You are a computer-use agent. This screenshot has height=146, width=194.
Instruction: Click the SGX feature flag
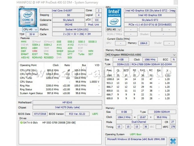click(x=70, y=58)
